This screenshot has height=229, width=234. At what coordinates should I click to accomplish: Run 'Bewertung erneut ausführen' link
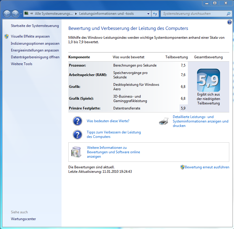pos(207,167)
